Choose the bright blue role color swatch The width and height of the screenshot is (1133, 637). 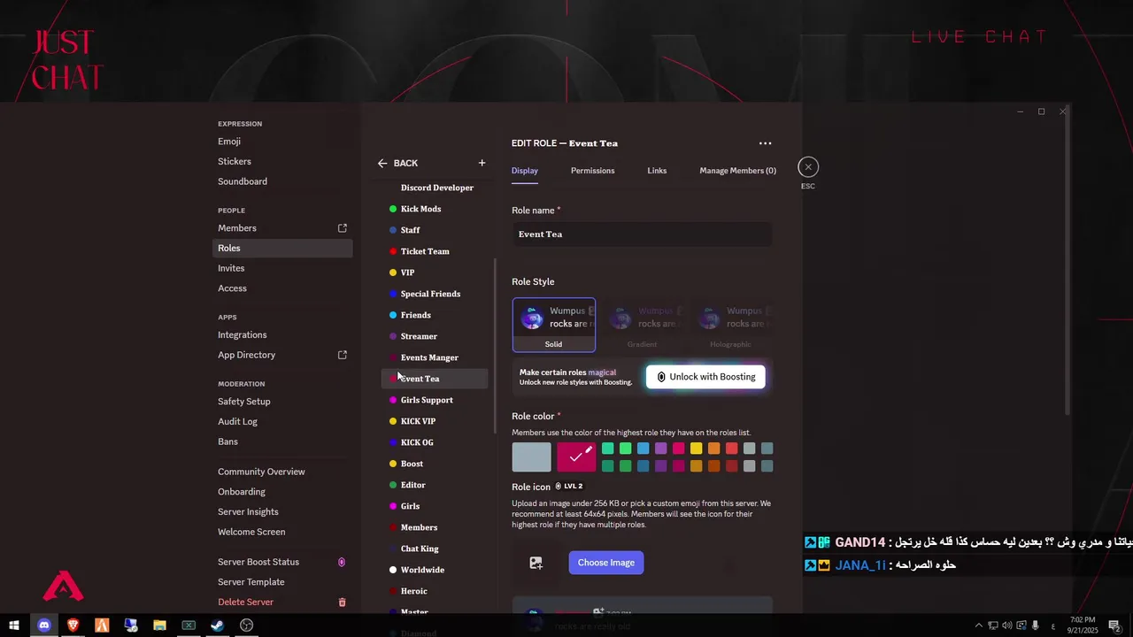[x=643, y=449]
